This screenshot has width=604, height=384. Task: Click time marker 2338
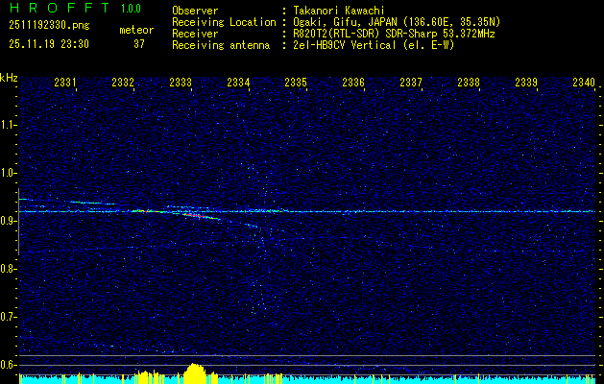(x=469, y=82)
